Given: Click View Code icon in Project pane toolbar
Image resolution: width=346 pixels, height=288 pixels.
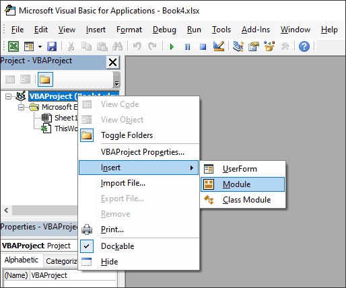Looking at the screenshot, I should pyautogui.click(x=10, y=79).
